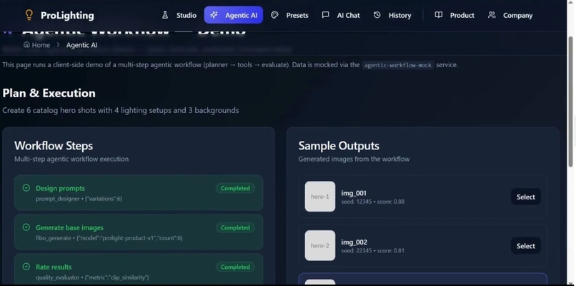
Task: Click the Design prompts step title
Action: (60, 188)
